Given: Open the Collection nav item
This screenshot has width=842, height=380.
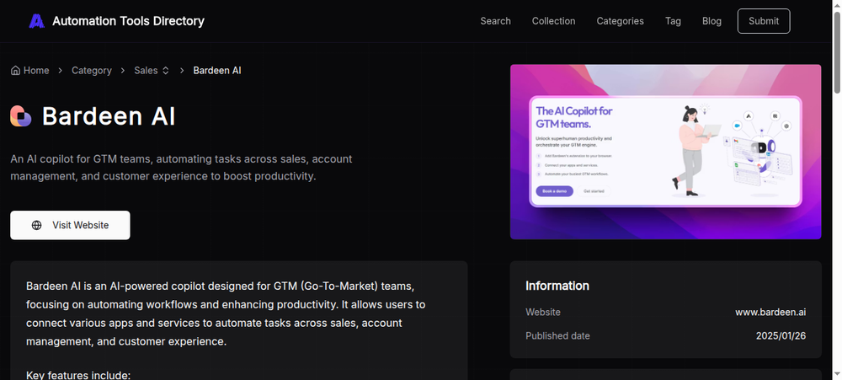Looking at the screenshot, I should point(554,21).
